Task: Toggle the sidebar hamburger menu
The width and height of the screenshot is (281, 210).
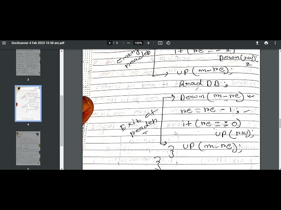Action: click(4, 43)
